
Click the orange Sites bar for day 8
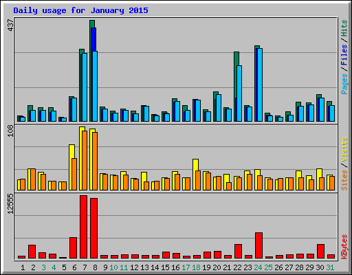click(95, 161)
